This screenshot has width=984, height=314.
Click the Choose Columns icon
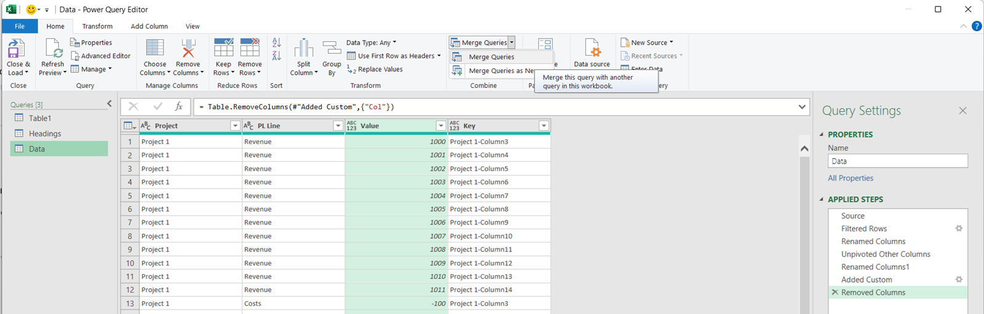click(x=154, y=49)
